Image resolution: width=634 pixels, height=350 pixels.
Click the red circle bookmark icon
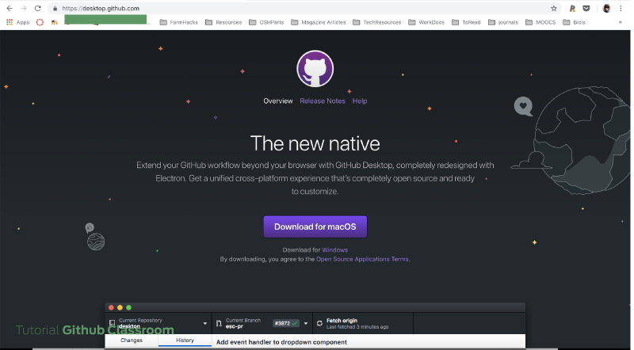point(40,22)
